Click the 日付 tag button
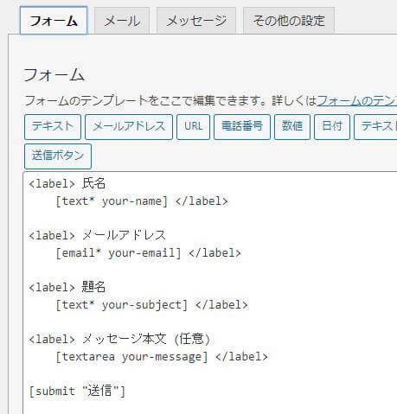This screenshot has width=397, height=414. [332, 127]
